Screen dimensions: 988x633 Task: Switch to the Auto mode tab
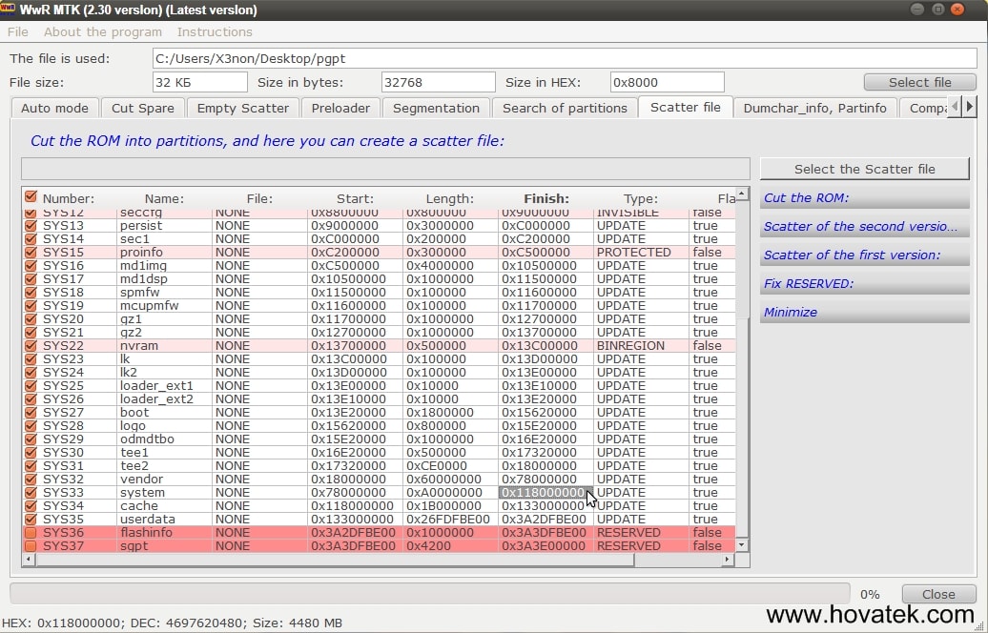tap(54, 108)
